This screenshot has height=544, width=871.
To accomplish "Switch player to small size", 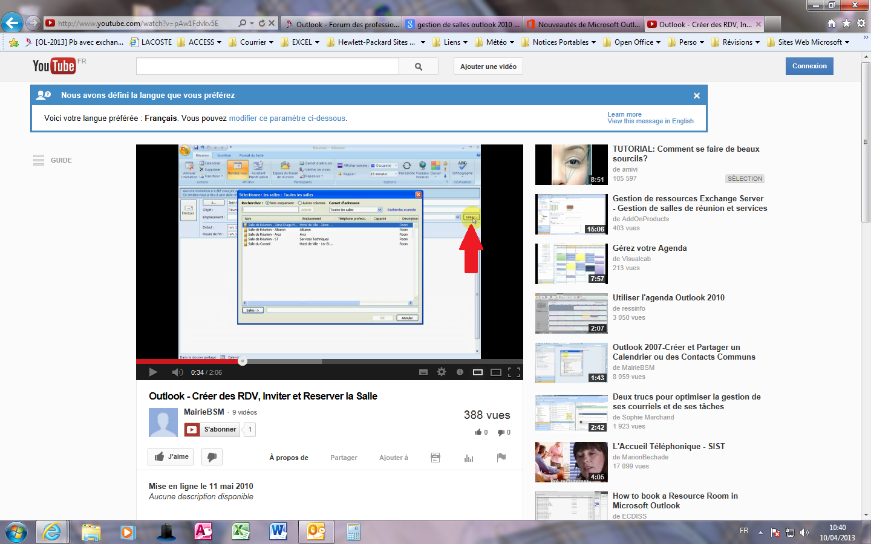I will pos(478,372).
